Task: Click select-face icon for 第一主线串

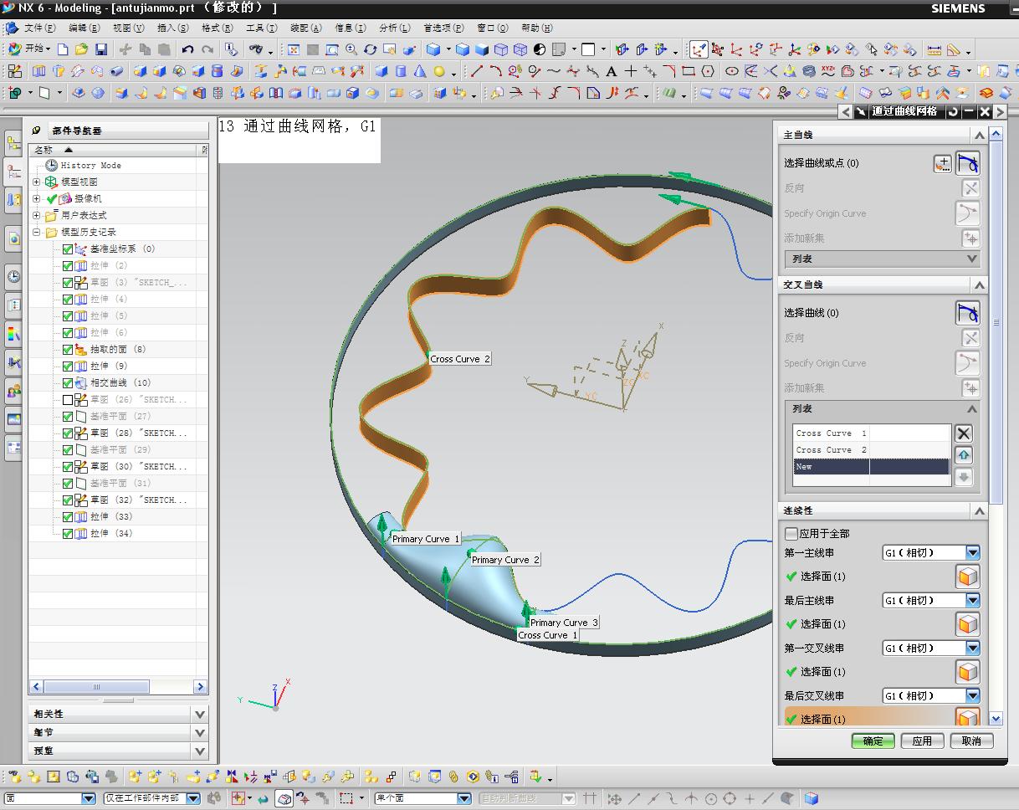Action: click(x=968, y=577)
